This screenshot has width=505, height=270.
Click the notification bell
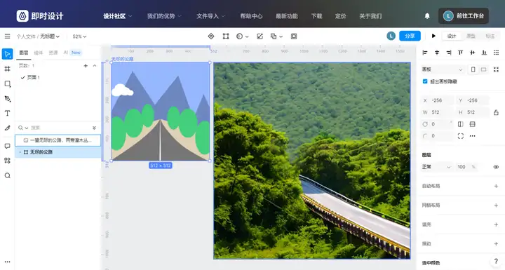tap(427, 16)
